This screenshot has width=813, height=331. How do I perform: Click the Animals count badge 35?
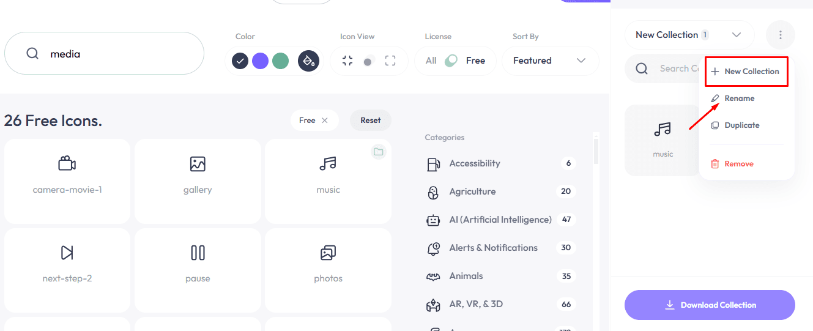click(x=566, y=276)
